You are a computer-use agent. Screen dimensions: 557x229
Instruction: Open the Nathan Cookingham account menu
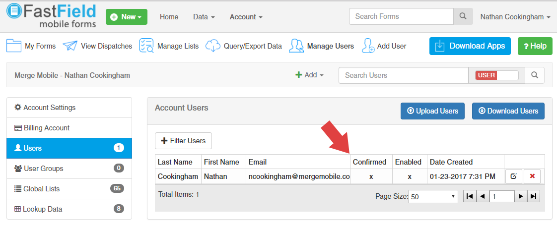coord(515,17)
